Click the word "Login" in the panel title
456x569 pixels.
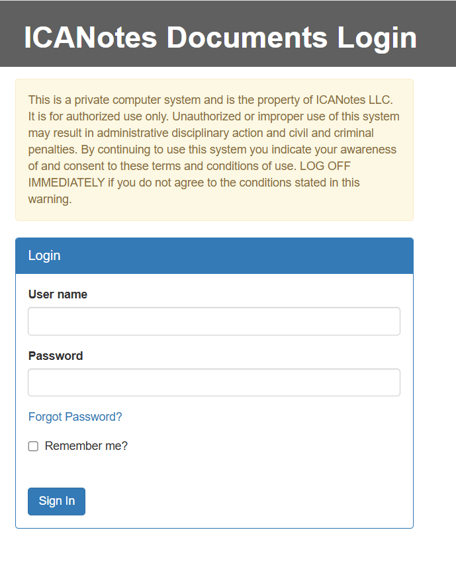pyautogui.click(x=44, y=256)
